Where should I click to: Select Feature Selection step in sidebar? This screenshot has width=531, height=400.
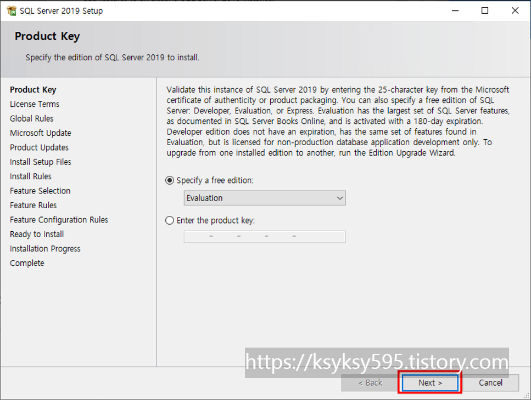tap(40, 191)
